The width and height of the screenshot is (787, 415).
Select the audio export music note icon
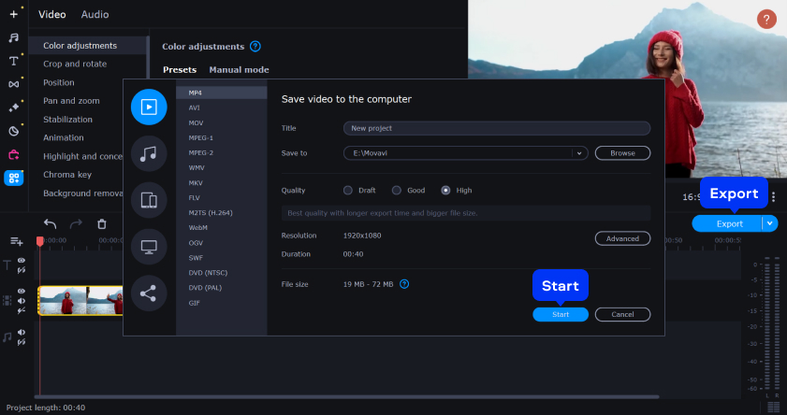[149, 153]
